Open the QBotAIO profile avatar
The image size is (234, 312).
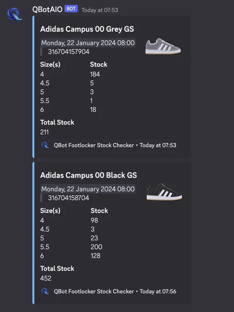tap(15, 14)
